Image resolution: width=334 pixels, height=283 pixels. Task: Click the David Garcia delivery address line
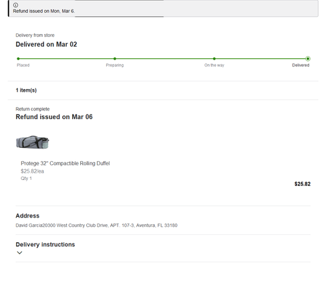96,225
